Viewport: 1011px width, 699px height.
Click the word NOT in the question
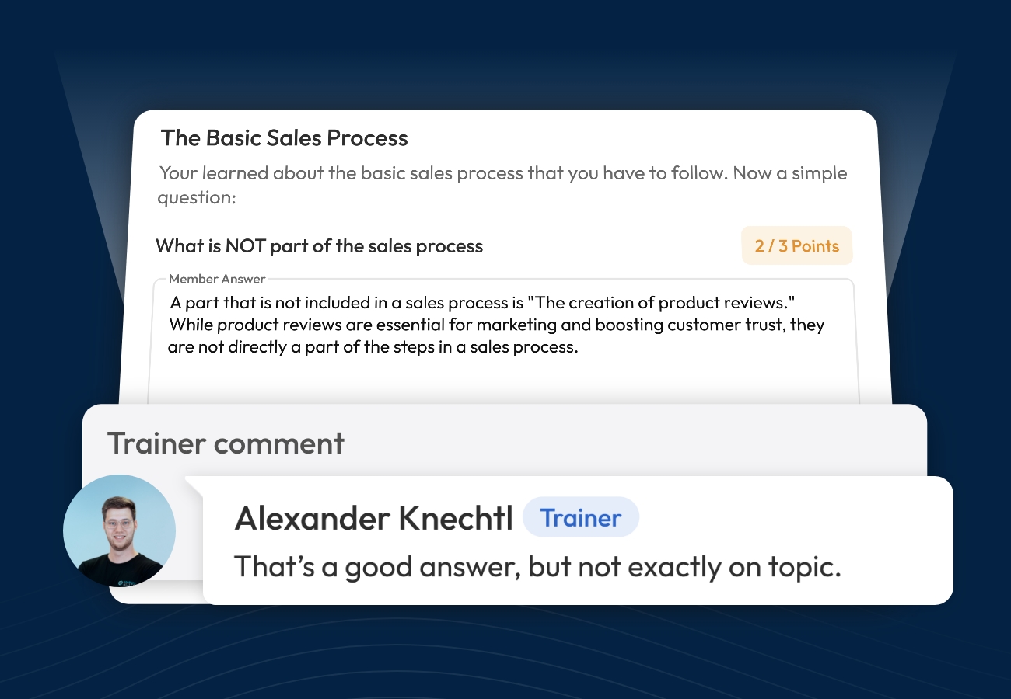point(246,246)
